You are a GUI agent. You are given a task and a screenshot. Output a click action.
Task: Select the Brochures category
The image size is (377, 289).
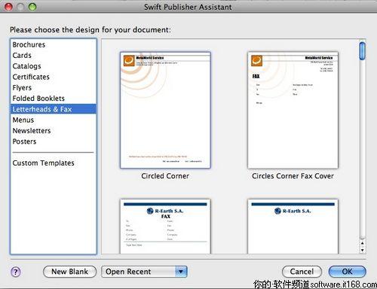click(x=53, y=44)
